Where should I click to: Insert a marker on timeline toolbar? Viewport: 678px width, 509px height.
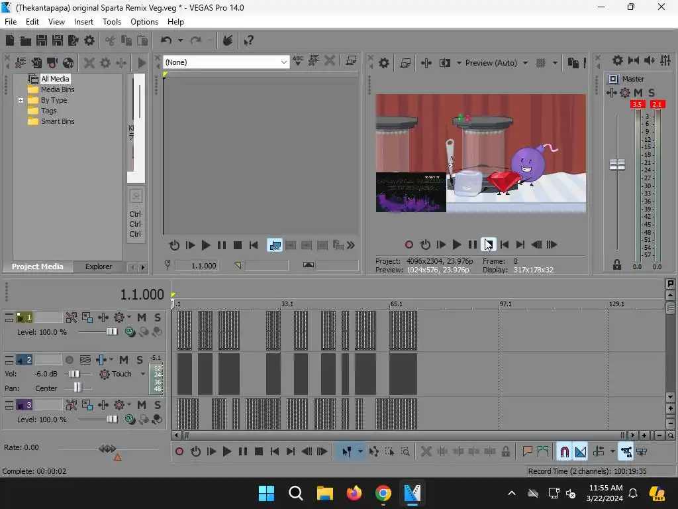click(527, 452)
